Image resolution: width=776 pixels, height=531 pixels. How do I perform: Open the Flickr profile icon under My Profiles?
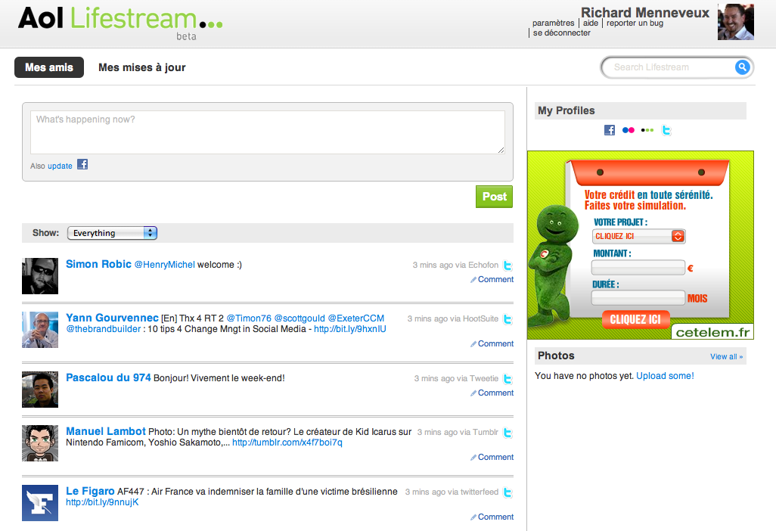pyautogui.click(x=628, y=130)
